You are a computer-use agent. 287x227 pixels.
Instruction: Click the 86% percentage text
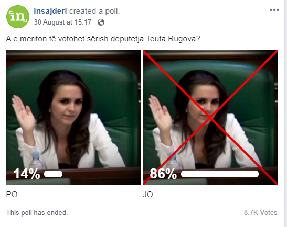163,174
